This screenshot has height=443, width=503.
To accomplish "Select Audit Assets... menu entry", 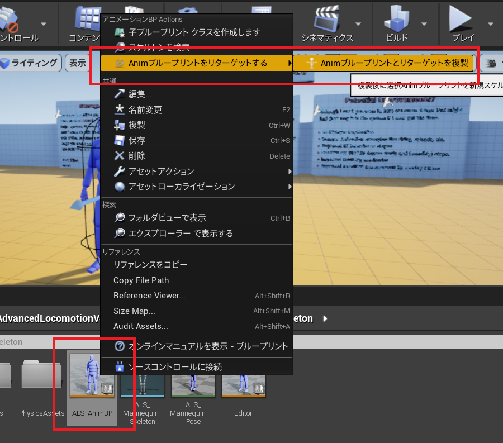I will 197,326.
